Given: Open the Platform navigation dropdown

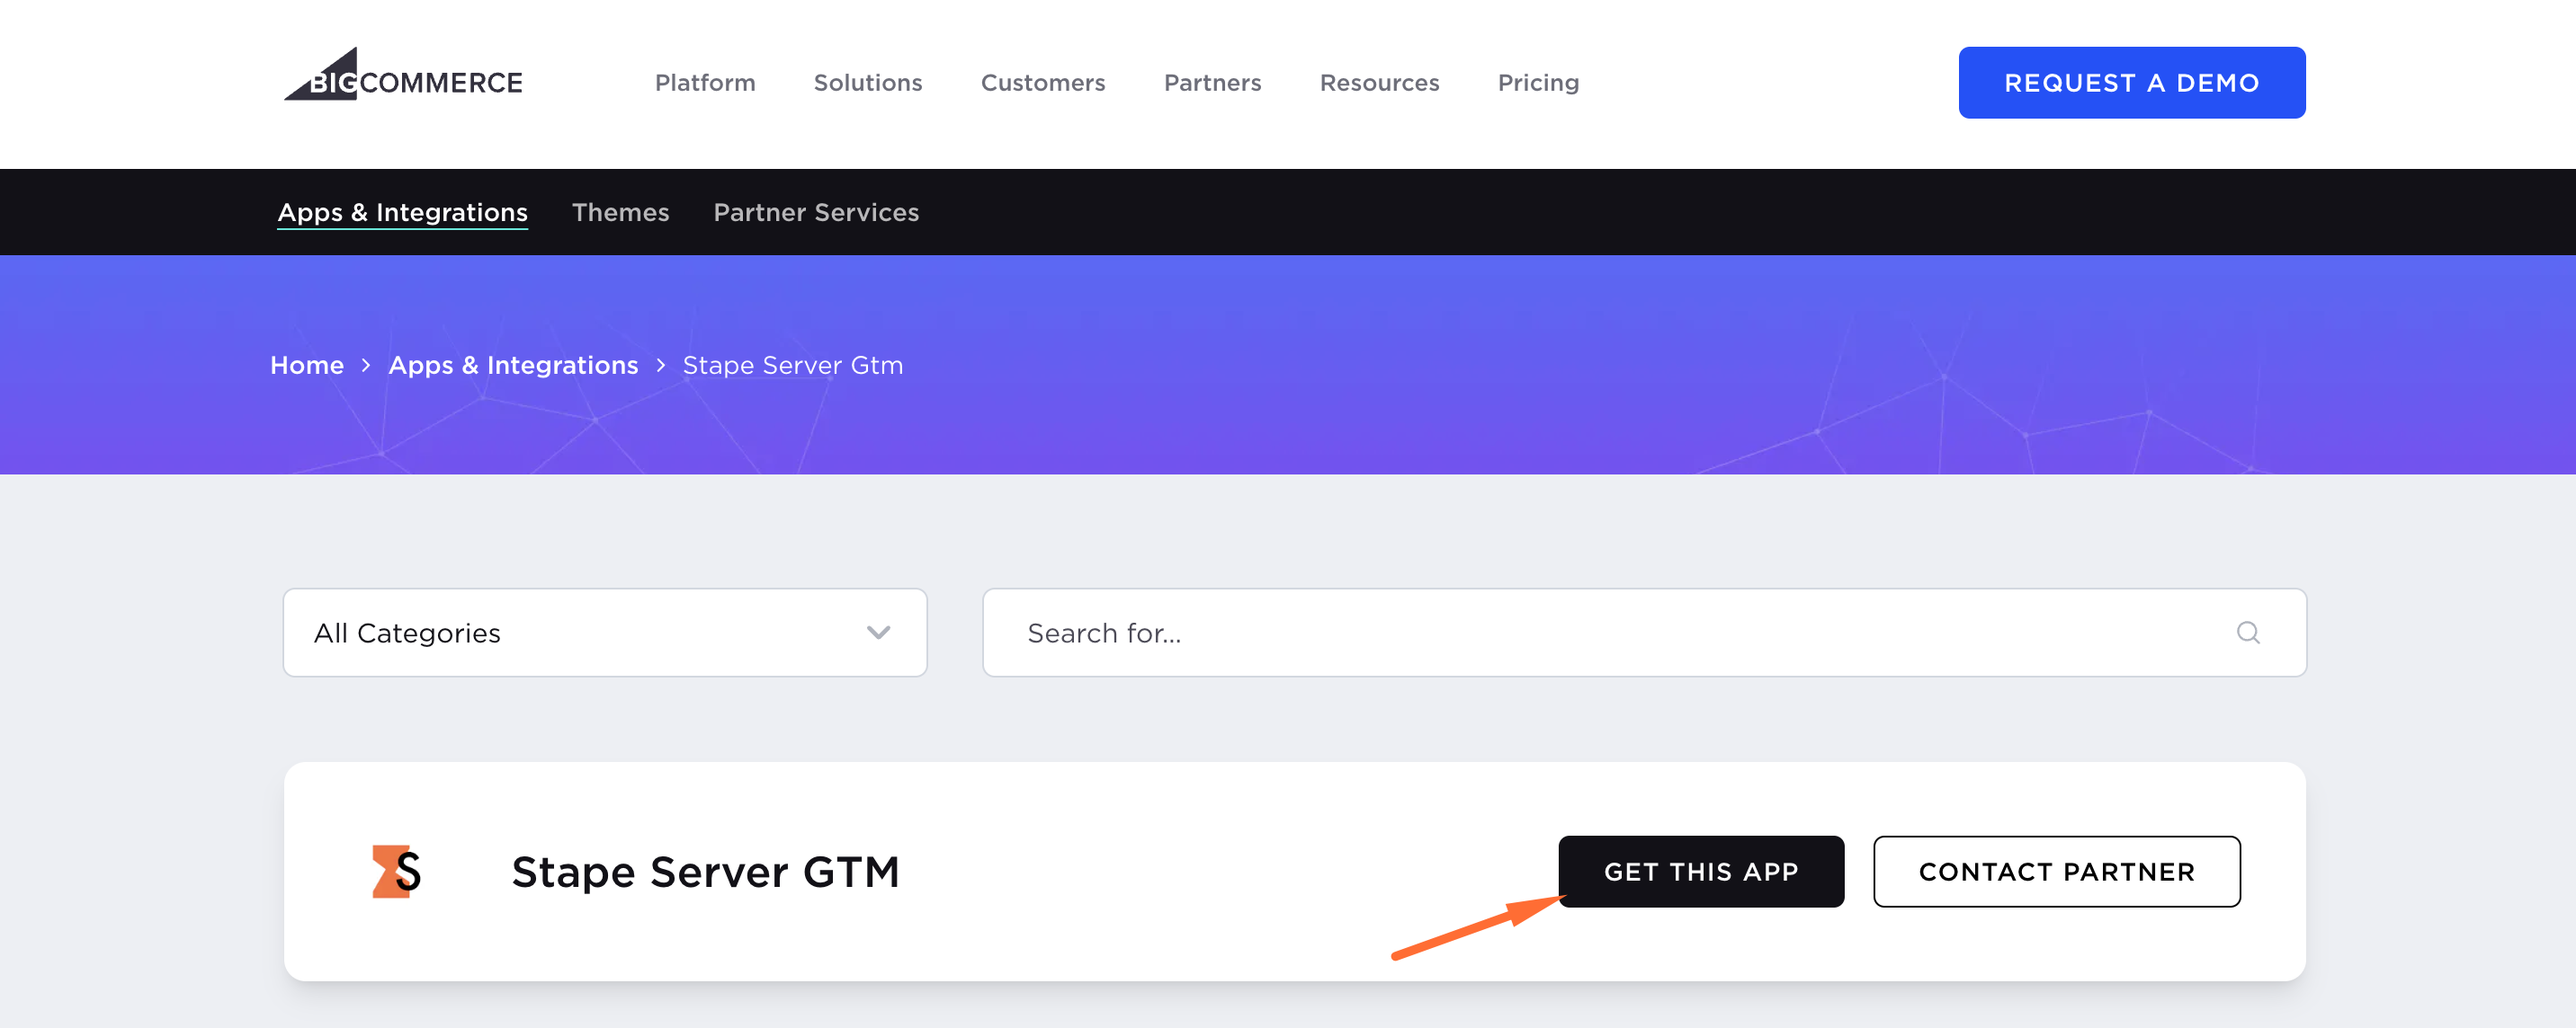Looking at the screenshot, I should (x=703, y=81).
